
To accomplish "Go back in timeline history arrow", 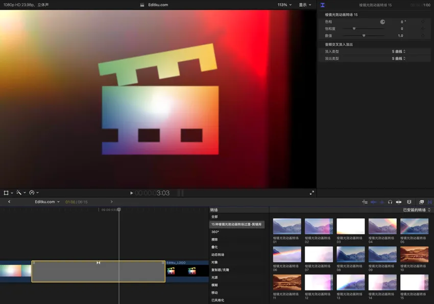I will [x=9, y=202].
